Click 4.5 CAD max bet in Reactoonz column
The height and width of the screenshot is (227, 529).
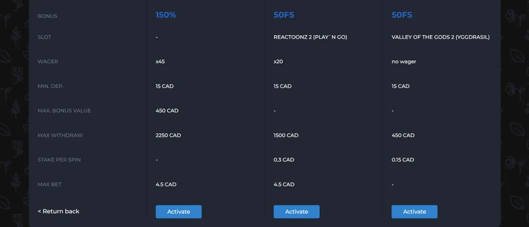284,185
